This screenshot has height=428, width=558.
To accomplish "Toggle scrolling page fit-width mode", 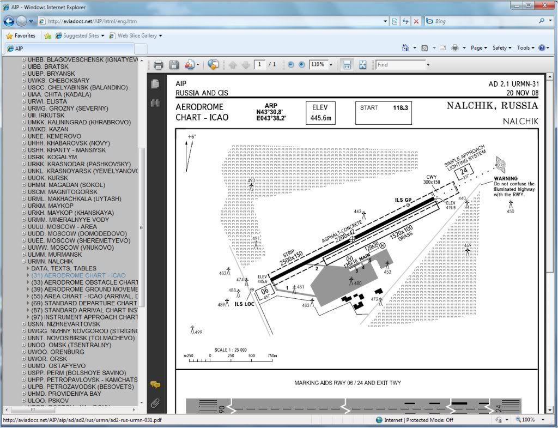I will pos(347,65).
